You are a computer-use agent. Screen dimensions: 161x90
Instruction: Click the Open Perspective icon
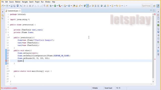point(154,6)
